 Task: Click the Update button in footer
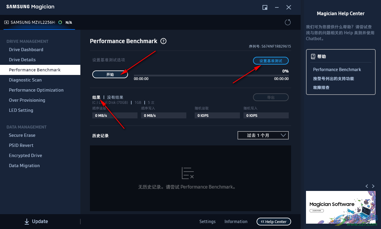[36, 221]
